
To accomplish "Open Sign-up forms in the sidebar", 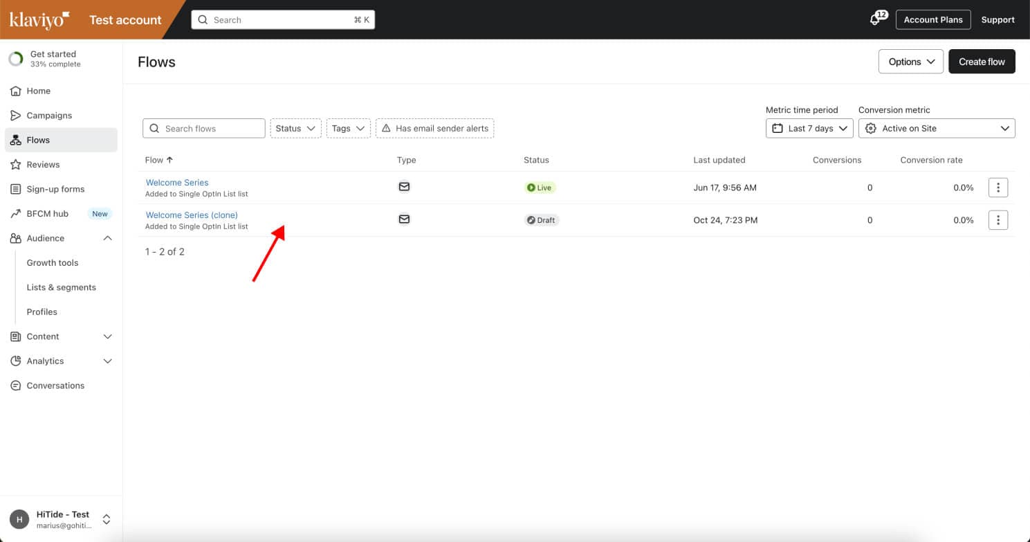I will tap(55, 189).
